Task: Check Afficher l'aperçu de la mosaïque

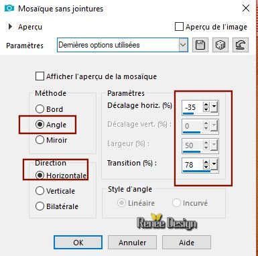Action: pos(40,76)
